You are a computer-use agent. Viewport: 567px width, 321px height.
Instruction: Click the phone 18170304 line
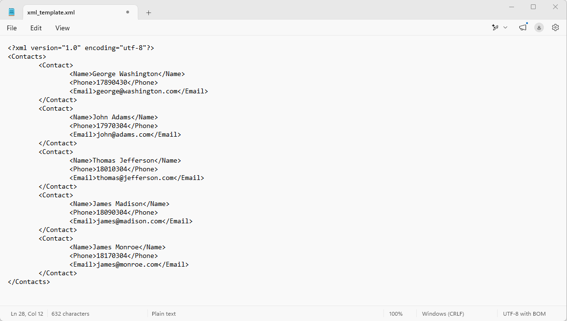tap(114, 256)
